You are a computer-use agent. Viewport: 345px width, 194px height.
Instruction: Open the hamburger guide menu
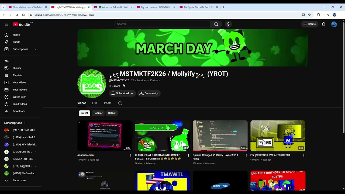(x=6, y=24)
